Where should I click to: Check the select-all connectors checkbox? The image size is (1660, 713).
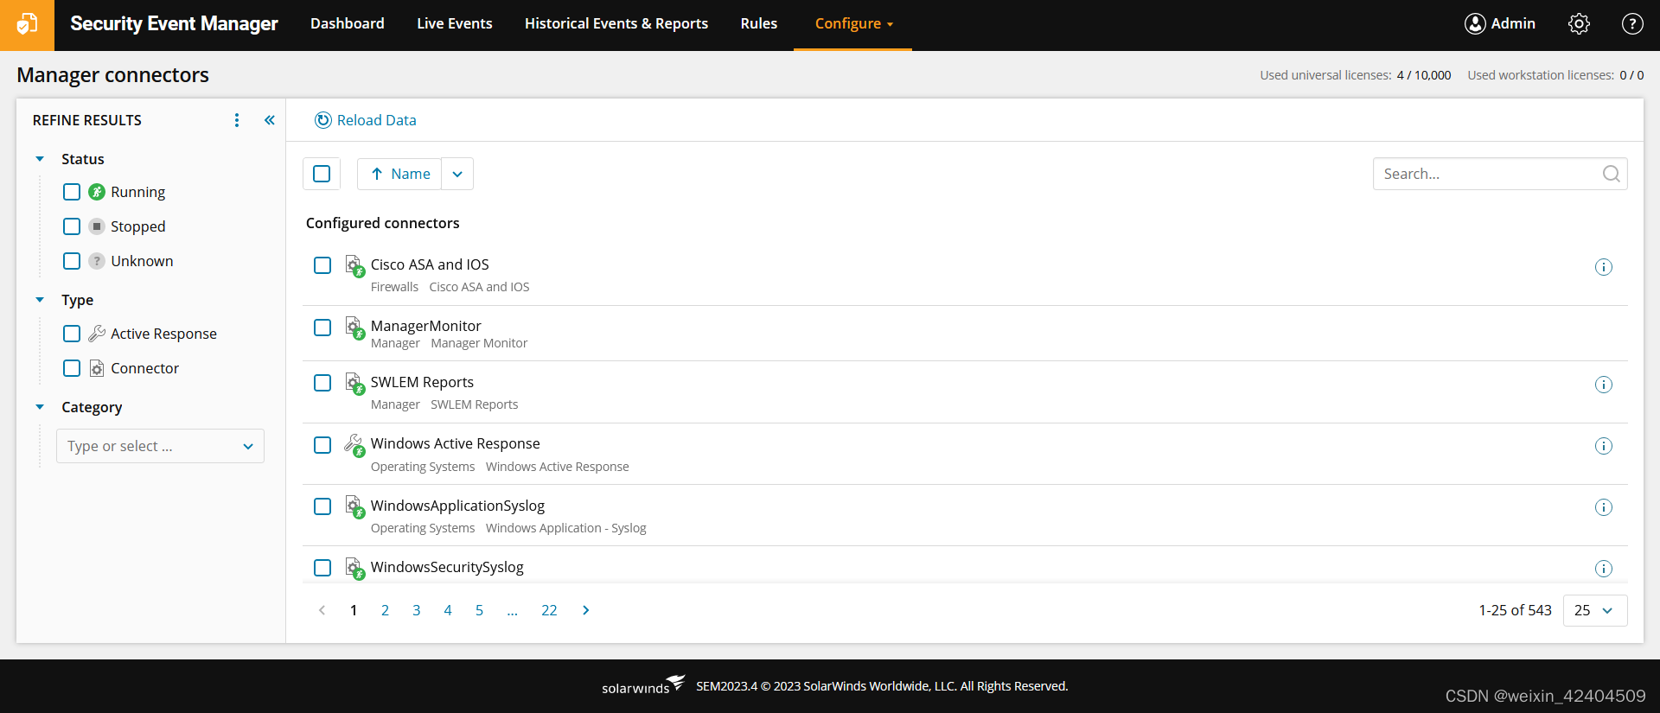coord(322,174)
